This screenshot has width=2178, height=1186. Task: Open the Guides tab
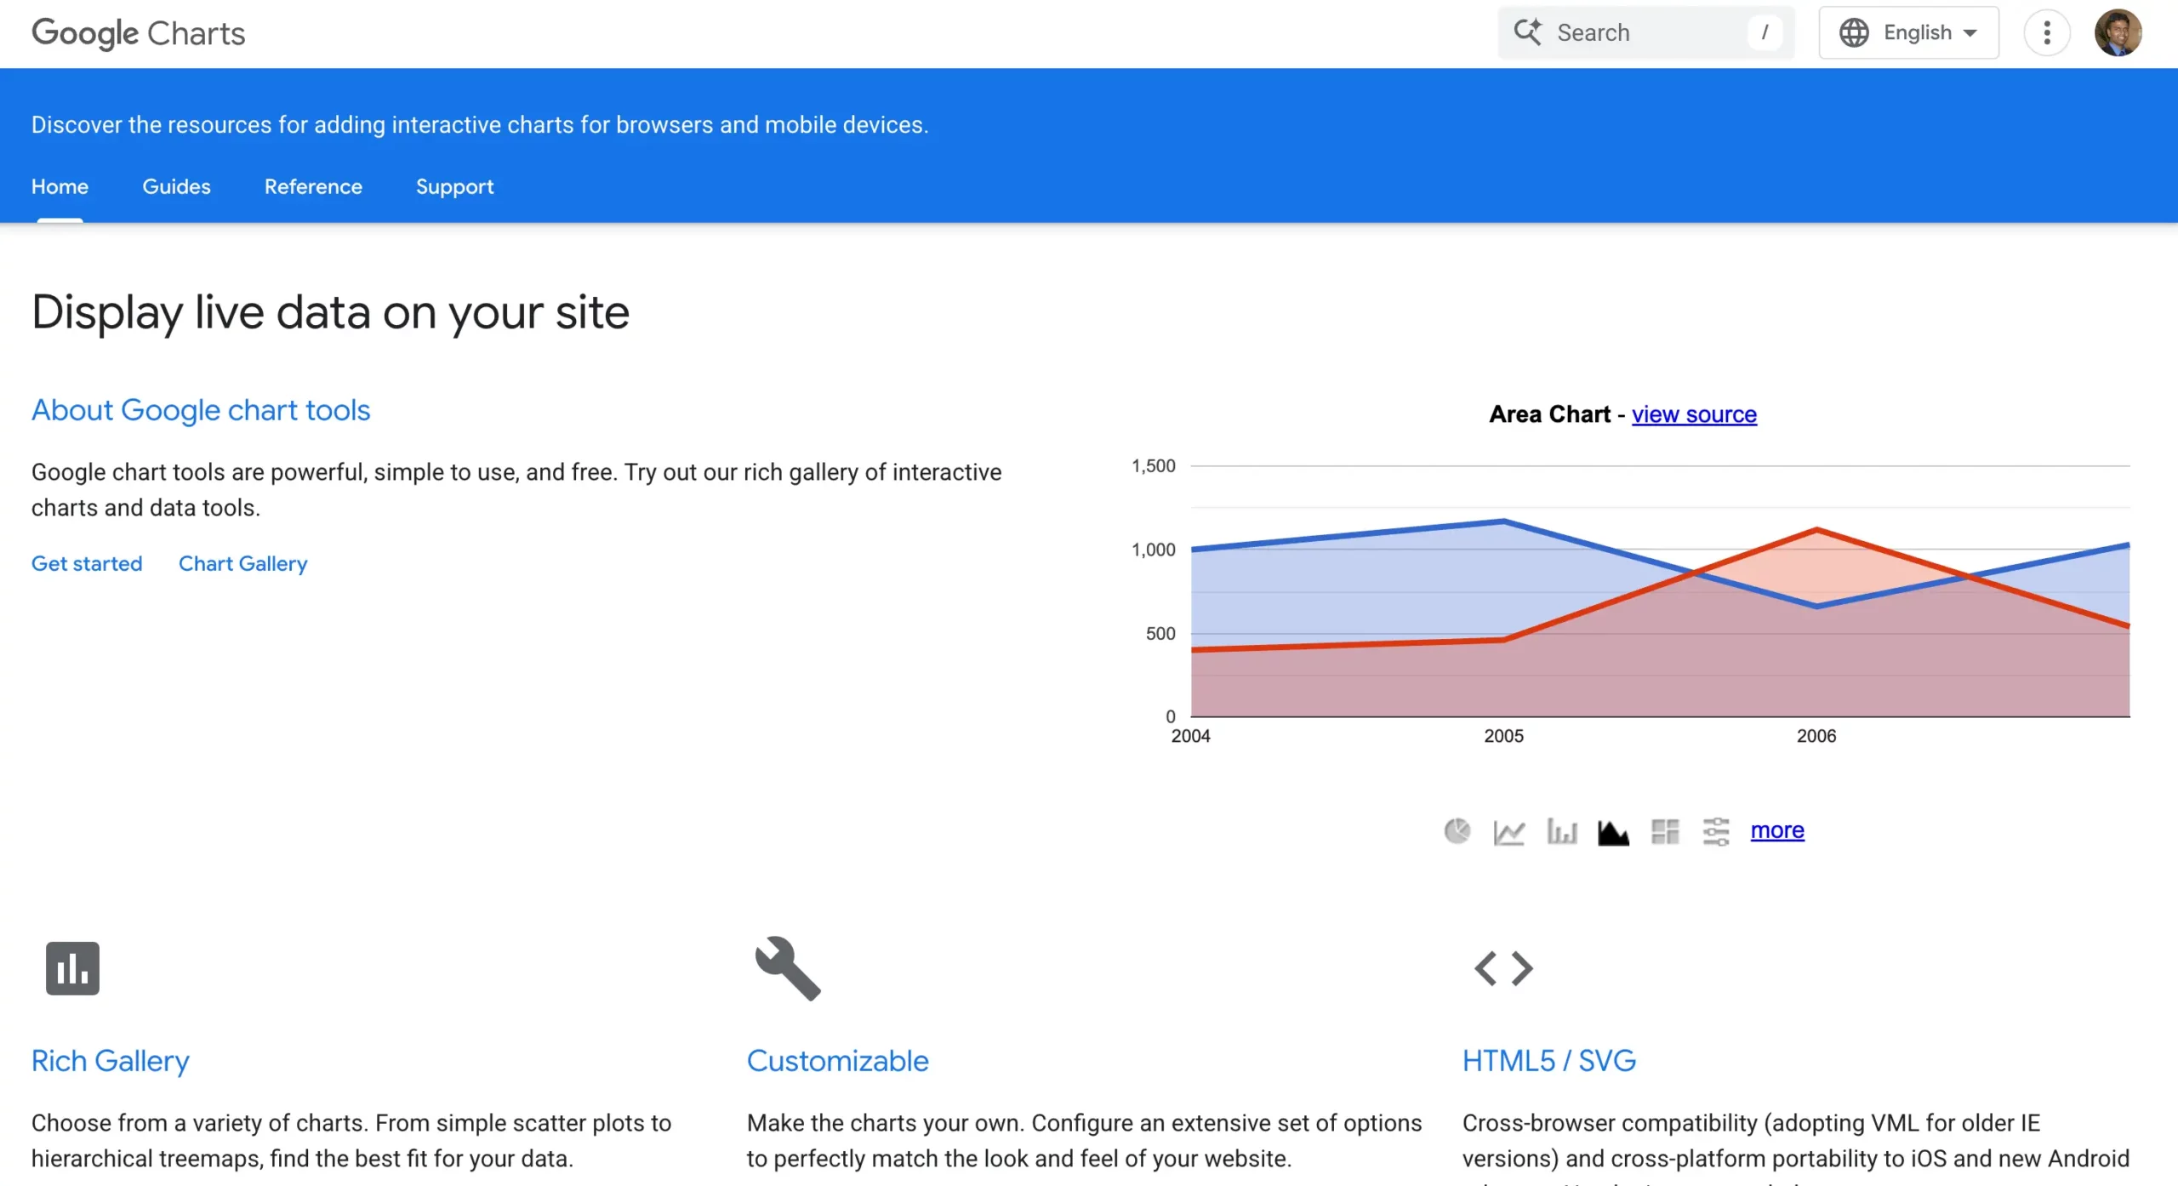pyautogui.click(x=176, y=186)
